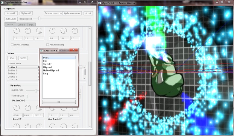This screenshot has height=136, width=234.
Task: Enable the Accurate Facing checkbox
Action: pyautogui.click(x=48, y=45)
